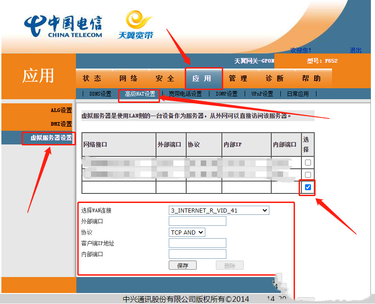Viewport: 375px width, 304px height.
Task: Select 虚拟服务器设置 in the sidebar
Action: pos(51,138)
